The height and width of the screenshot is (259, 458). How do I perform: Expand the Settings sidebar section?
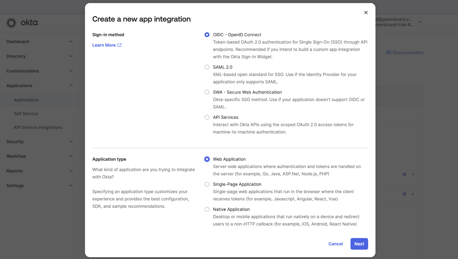[x=40, y=185]
